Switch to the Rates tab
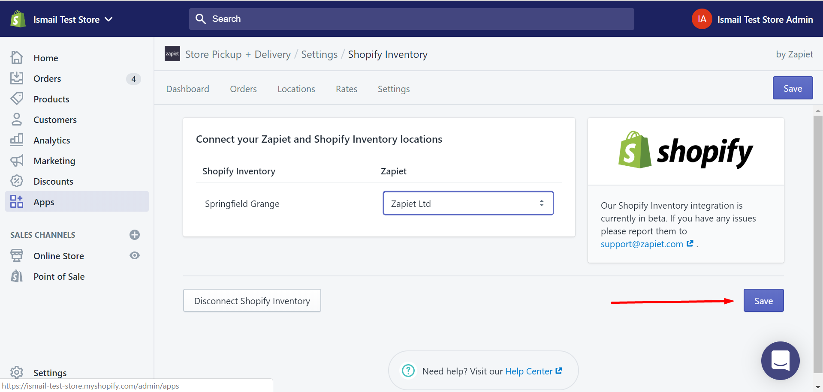823x392 pixels. (x=347, y=89)
